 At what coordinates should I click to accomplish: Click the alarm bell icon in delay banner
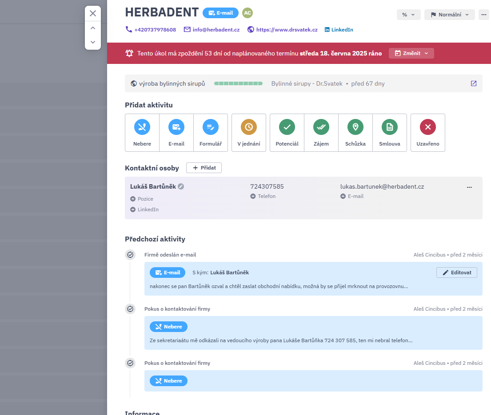129,53
